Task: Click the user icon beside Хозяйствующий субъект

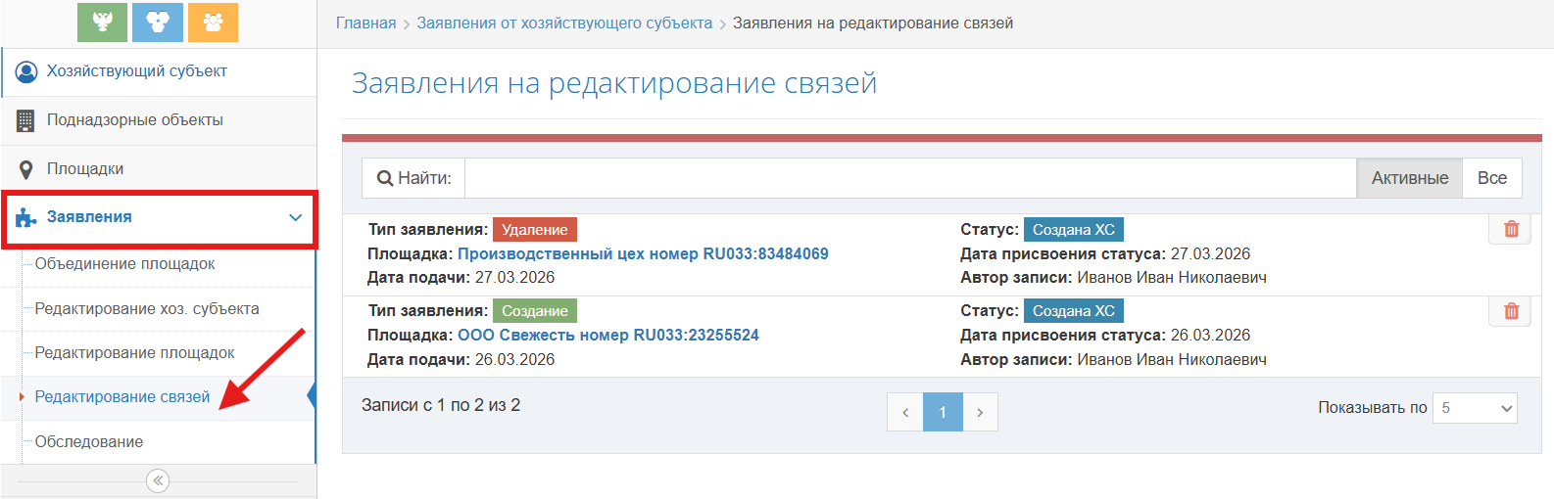Action: pyautogui.click(x=26, y=71)
